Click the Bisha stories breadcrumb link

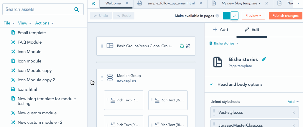[x=224, y=43]
